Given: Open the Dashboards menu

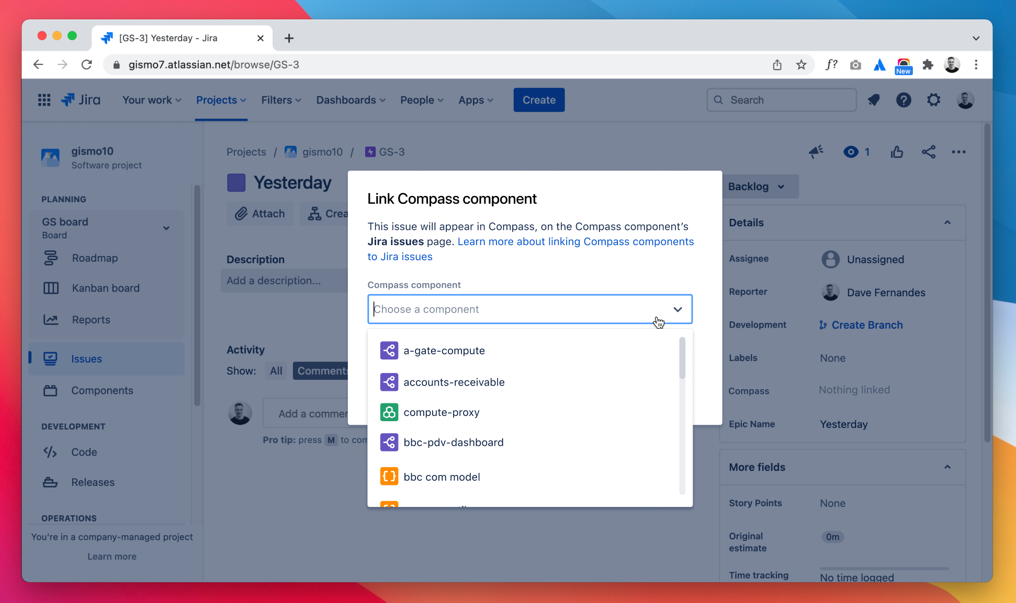Looking at the screenshot, I should (x=351, y=100).
